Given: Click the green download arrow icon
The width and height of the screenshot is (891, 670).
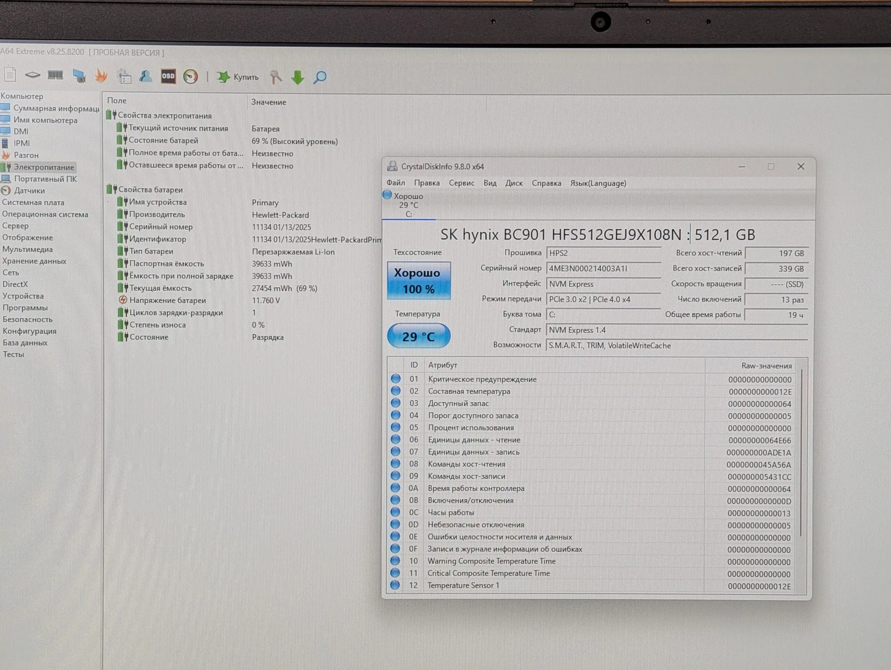Looking at the screenshot, I should 298,77.
